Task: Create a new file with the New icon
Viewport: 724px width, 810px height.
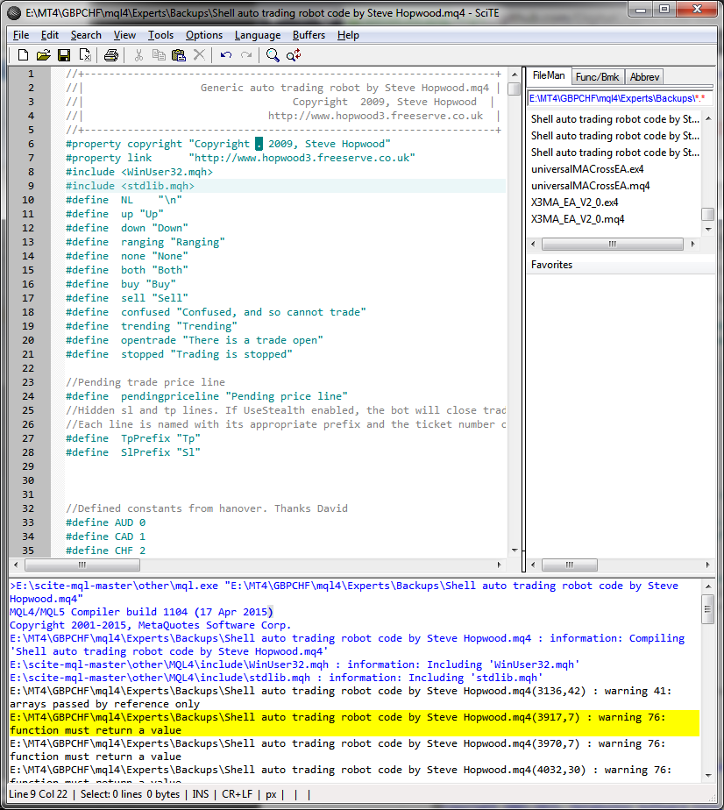Action: (23, 54)
